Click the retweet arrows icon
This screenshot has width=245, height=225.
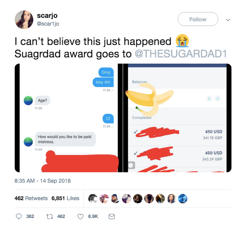point(50,216)
